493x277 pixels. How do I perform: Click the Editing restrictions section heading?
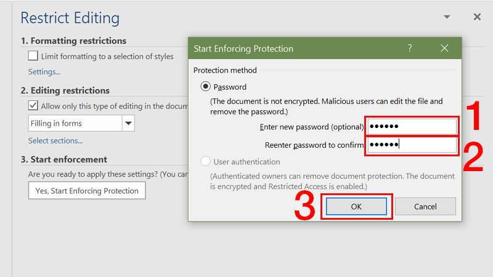tap(65, 90)
